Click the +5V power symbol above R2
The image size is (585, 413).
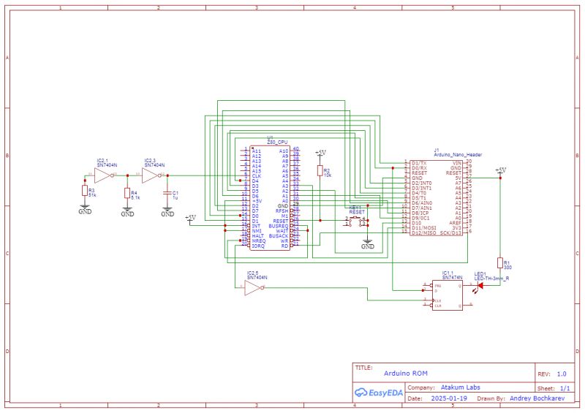tap(320, 154)
